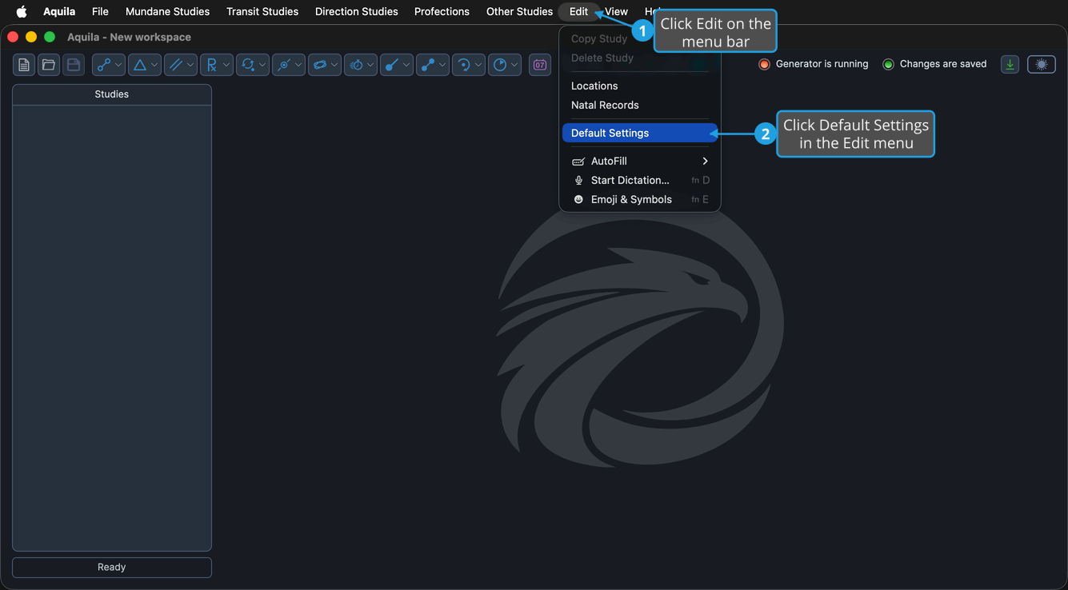Open the circular arrows cycle dropdown

click(x=253, y=65)
